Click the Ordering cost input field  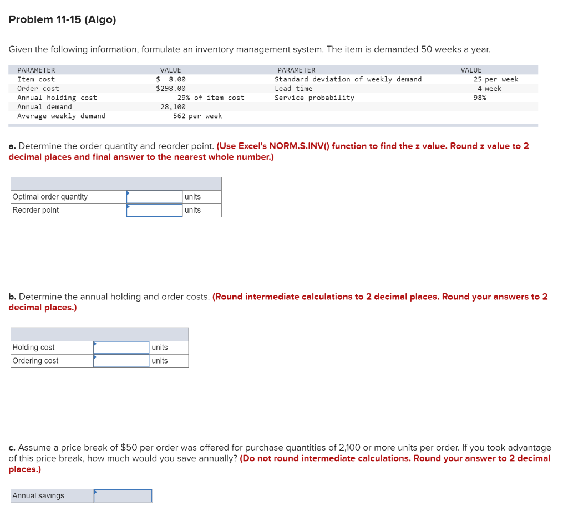coord(121,361)
